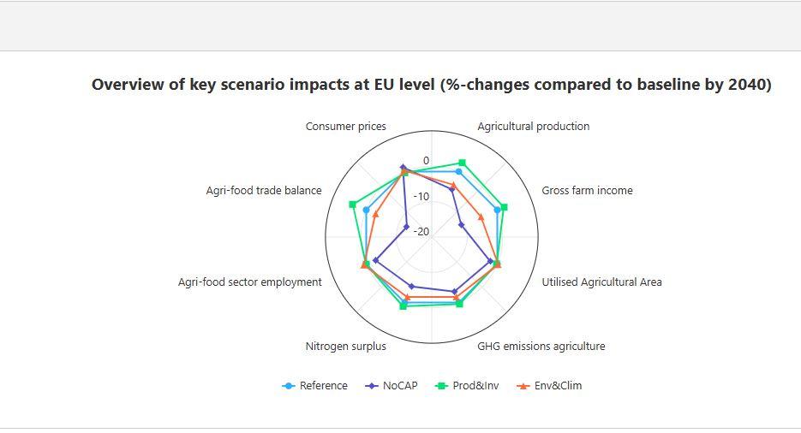Viewport: 801px width, 433px height.
Task: Click the Utilised Agricultural Area label
Action: pyautogui.click(x=601, y=282)
